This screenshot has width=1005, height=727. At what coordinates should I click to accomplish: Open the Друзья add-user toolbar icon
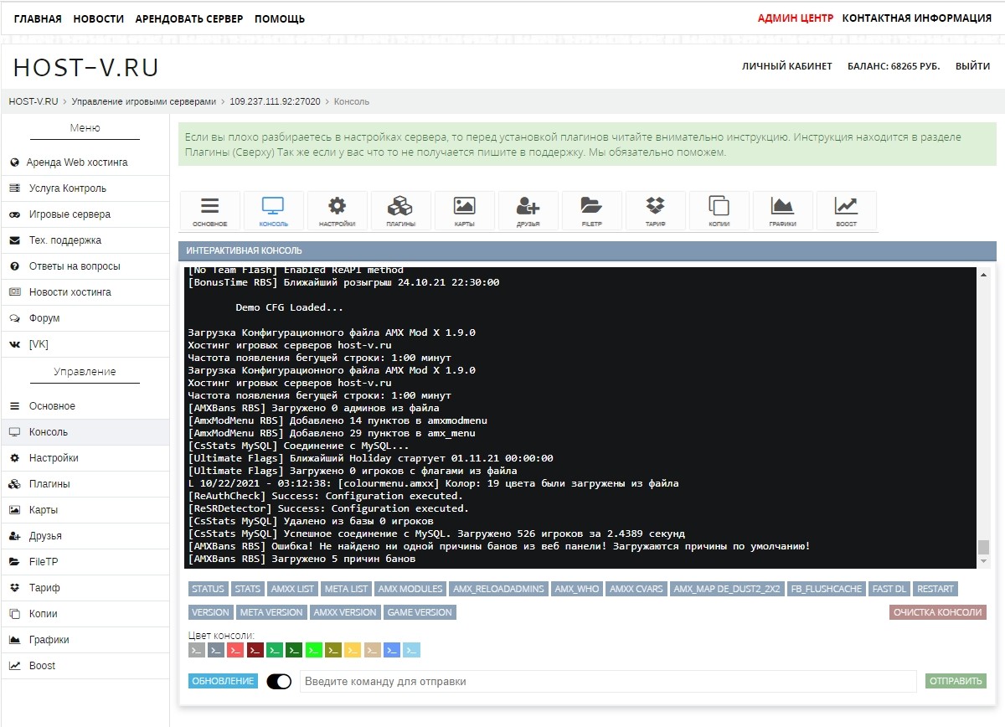tap(528, 211)
